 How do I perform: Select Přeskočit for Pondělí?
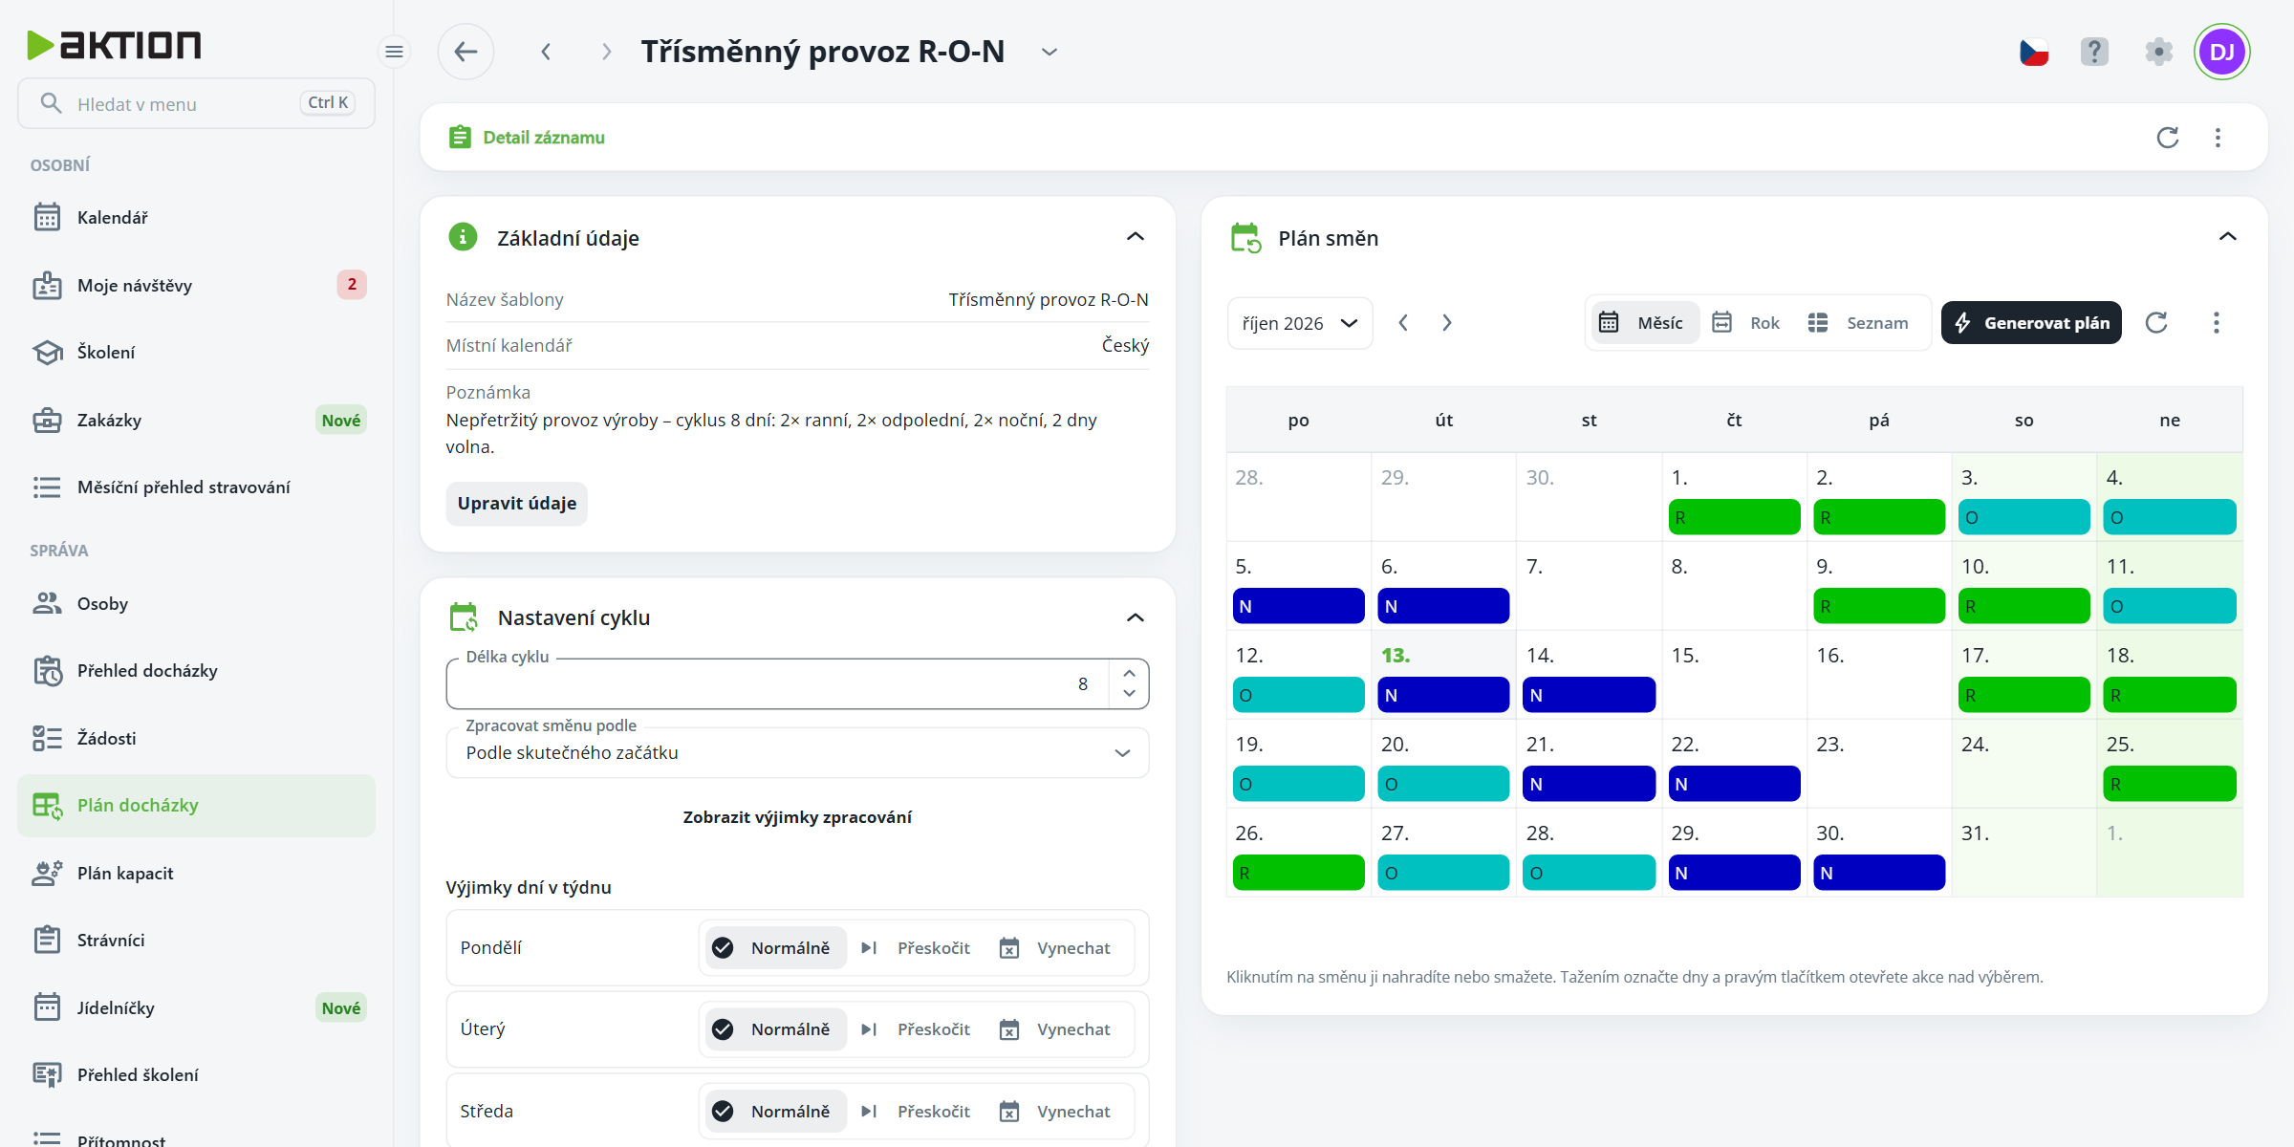pos(917,948)
